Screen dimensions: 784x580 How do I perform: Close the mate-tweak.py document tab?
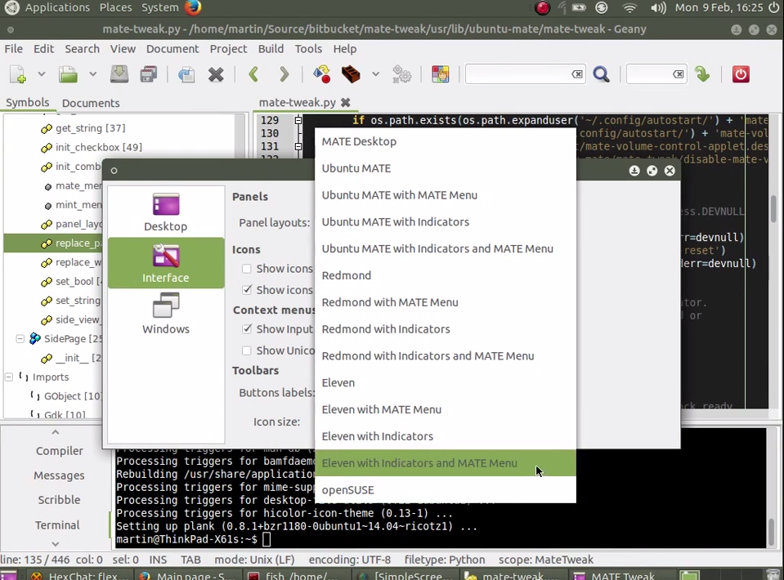pyautogui.click(x=346, y=102)
